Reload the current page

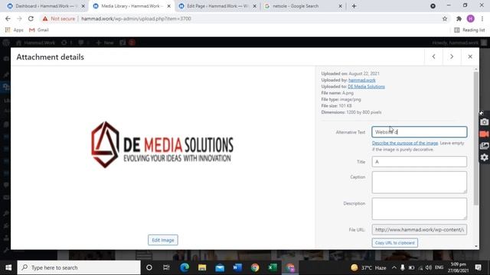31,18
